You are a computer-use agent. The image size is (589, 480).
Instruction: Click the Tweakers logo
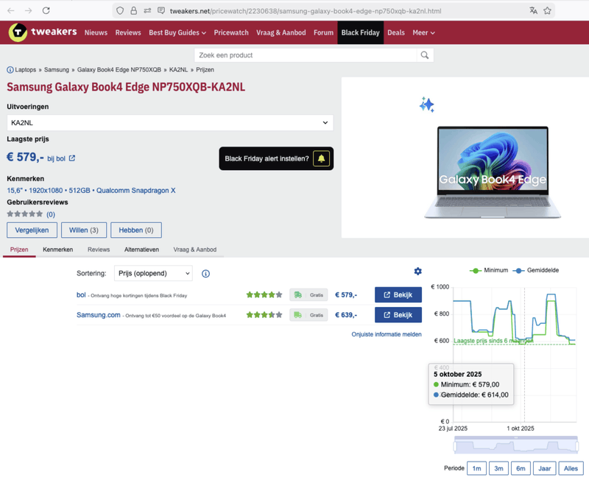43,32
